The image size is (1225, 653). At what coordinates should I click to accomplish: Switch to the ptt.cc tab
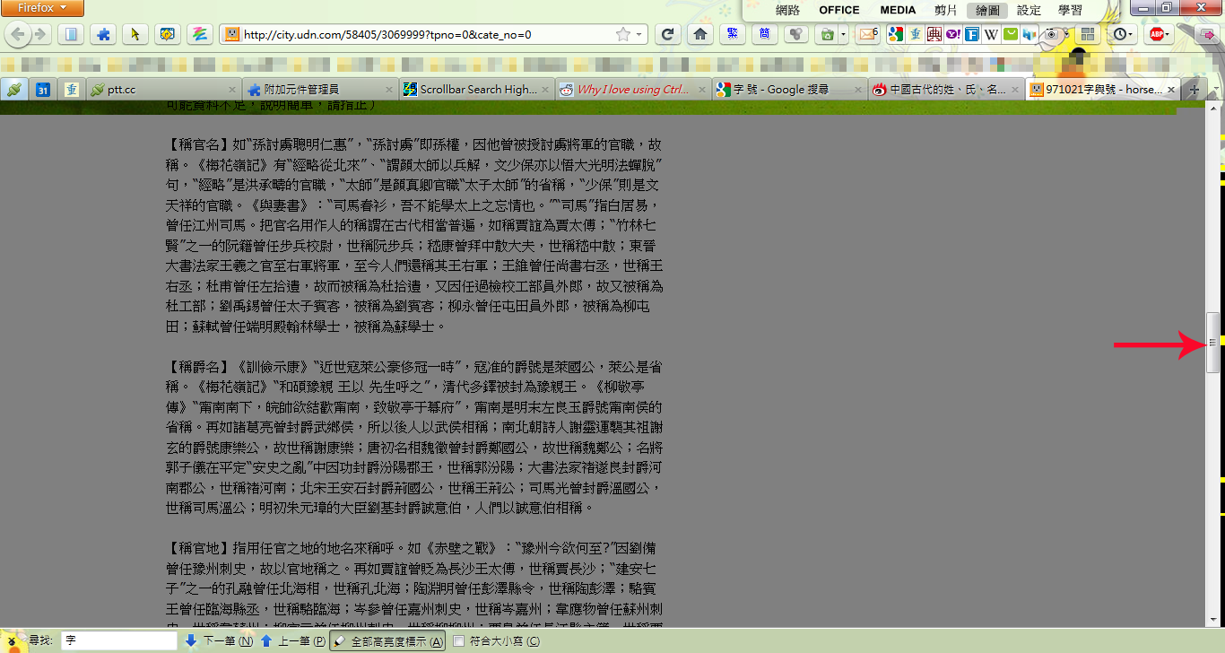(164, 90)
